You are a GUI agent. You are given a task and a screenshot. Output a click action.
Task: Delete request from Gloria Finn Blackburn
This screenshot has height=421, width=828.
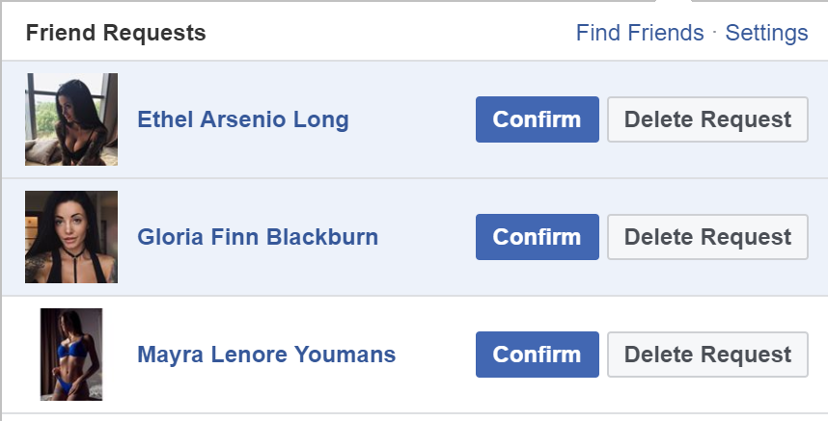click(x=707, y=237)
